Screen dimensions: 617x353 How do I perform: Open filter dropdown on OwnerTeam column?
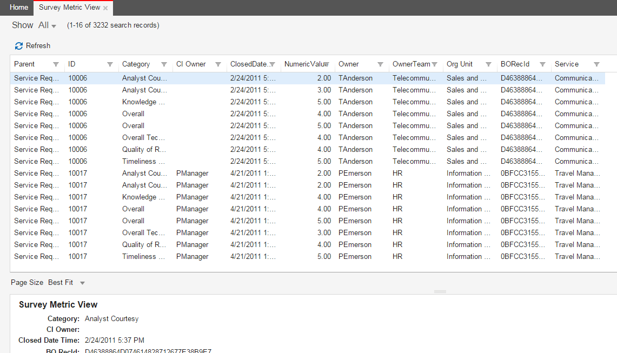coord(434,64)
